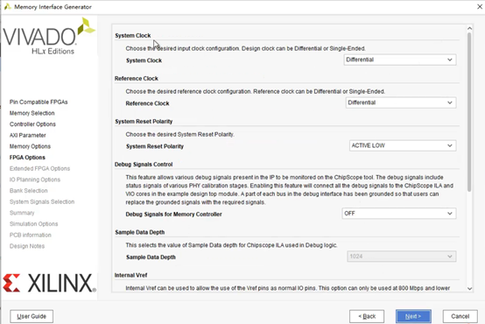Open the System Reset Polarity dropdown
The image size is (485, 324).
click(x=403, y=145)
